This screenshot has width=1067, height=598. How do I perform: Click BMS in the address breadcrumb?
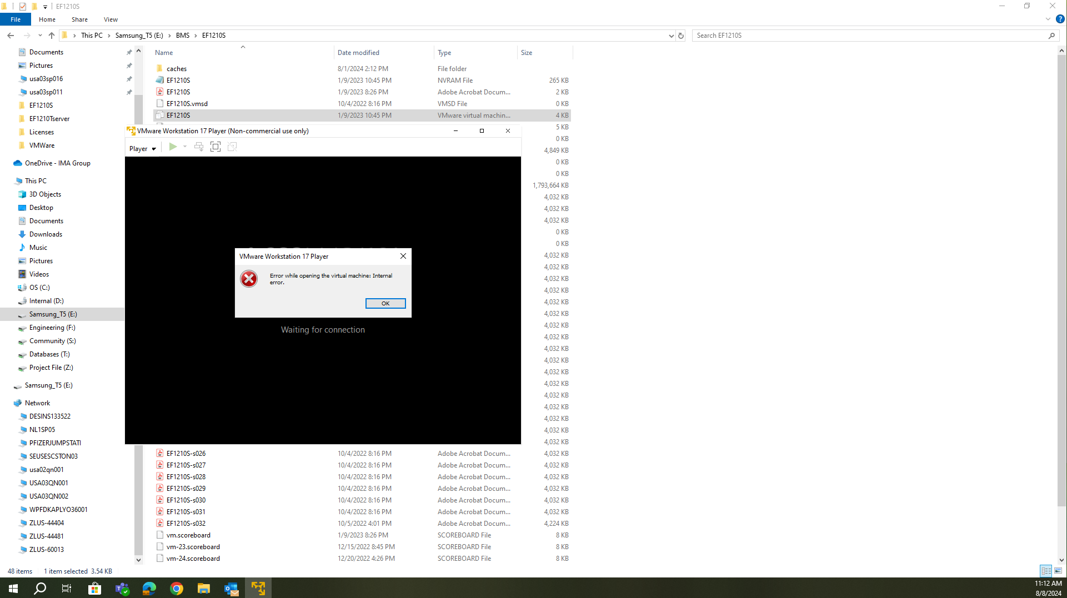click(x=183, y=36)
